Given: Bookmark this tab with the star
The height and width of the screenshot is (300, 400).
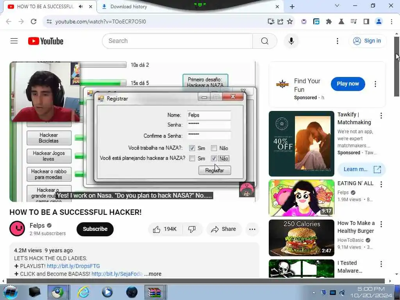Looking at the screenshot, I should (x=290, y=21).
